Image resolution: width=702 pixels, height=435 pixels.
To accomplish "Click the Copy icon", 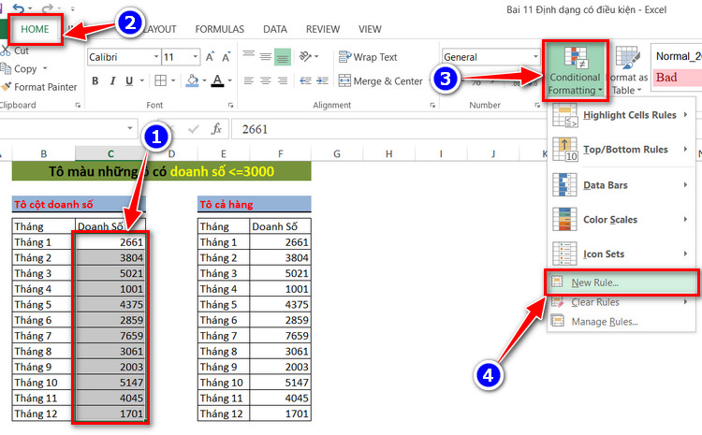I will pyautogui.click(x=6, y=68).
